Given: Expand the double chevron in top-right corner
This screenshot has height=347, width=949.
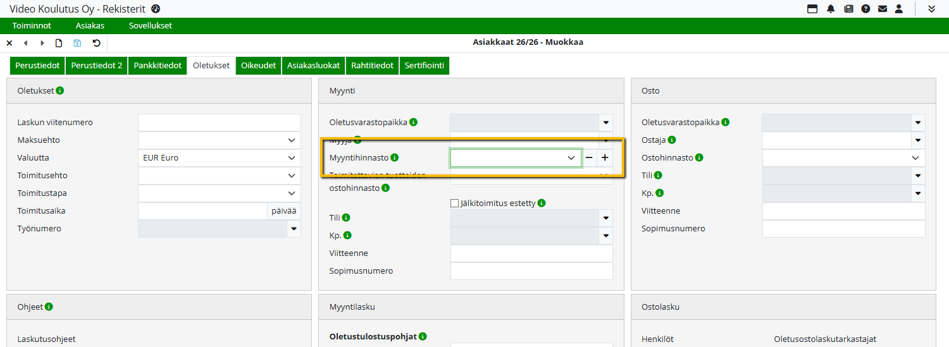Looking at the screenshot, I should [x=932, y=9].
